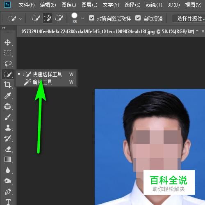Close the jpg document tab
This screenshot has height=205, width=205.
pyautogui.click(x=203, y=31)
